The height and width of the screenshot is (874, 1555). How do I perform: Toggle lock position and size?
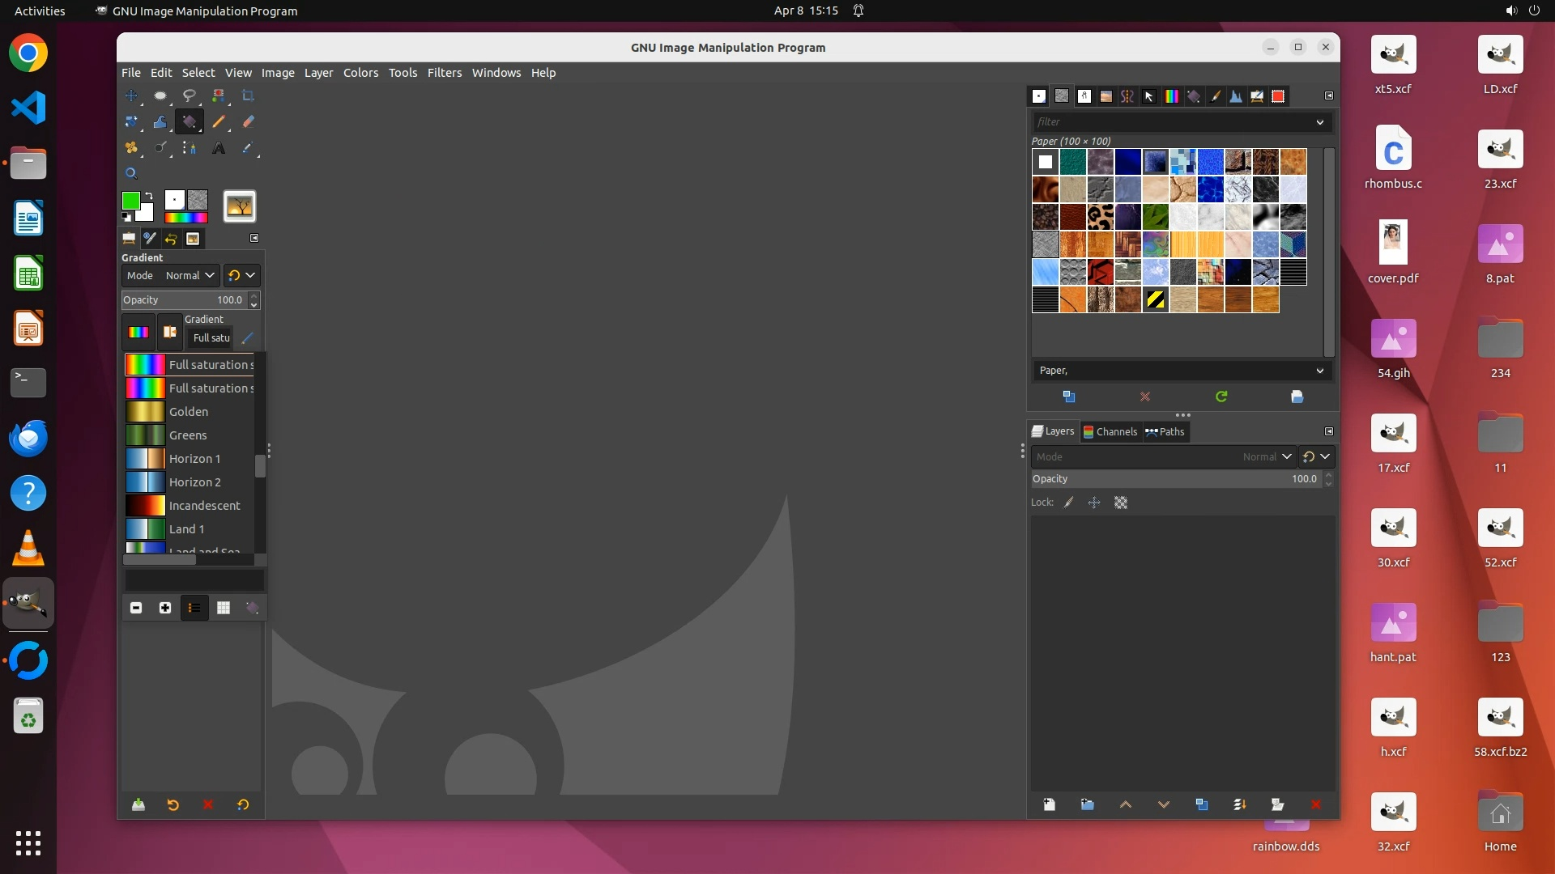pyautogui.click(x=1094, y=503)
